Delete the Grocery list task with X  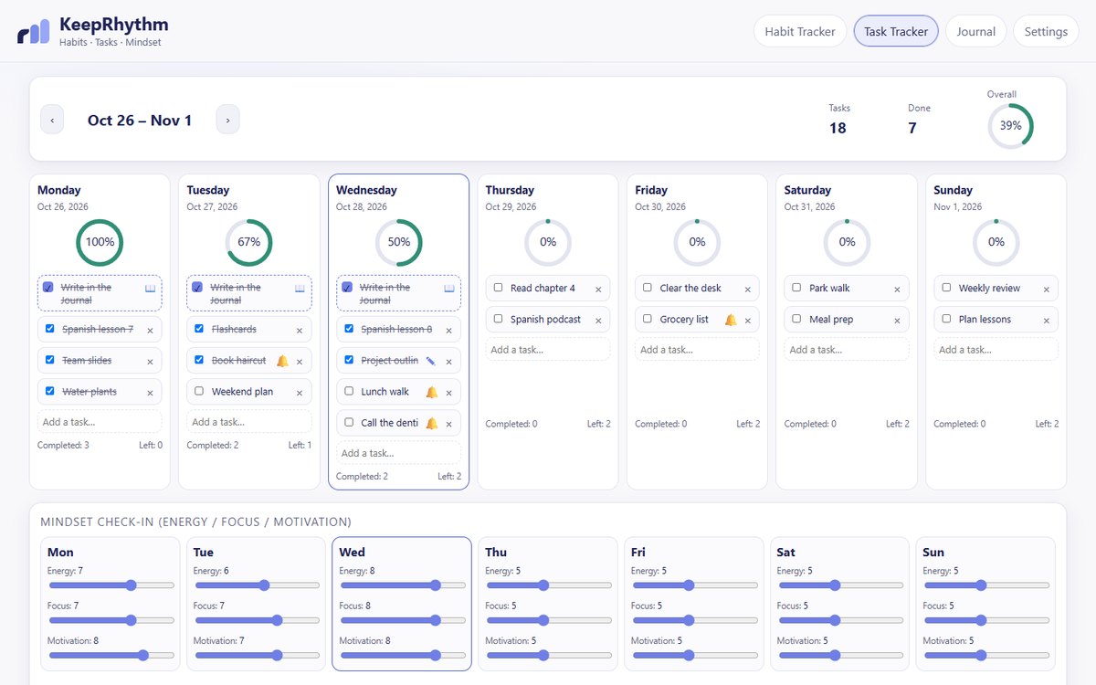point(747,321)
